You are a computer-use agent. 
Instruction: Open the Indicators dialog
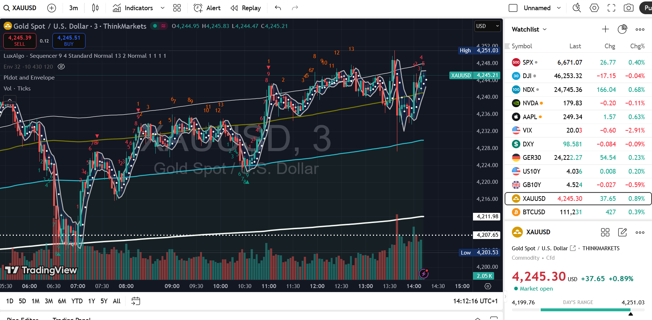[x=133, y=8]
